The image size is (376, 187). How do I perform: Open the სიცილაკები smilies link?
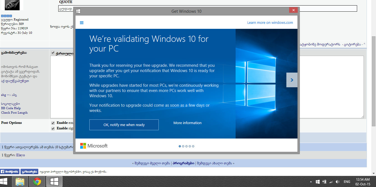11,104
